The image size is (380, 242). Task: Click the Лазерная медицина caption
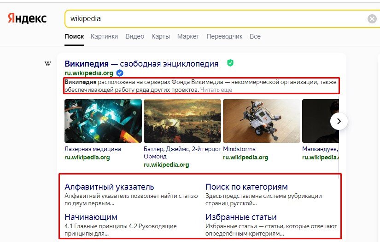click(93, 149)
